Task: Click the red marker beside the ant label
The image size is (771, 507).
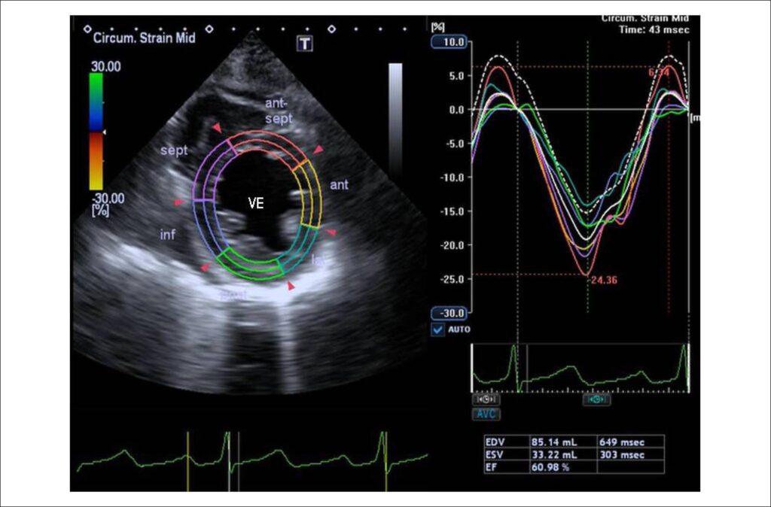Action: coord(319,149)
